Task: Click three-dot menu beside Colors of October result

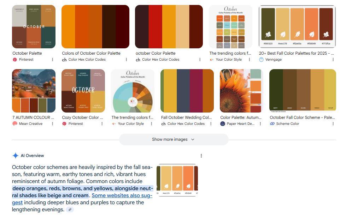Action: 127,59
